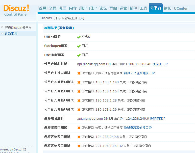Screen dimensions: 195x153
Task: Click the 漫游域名解析 row label
Action: [x=54, y=118]
